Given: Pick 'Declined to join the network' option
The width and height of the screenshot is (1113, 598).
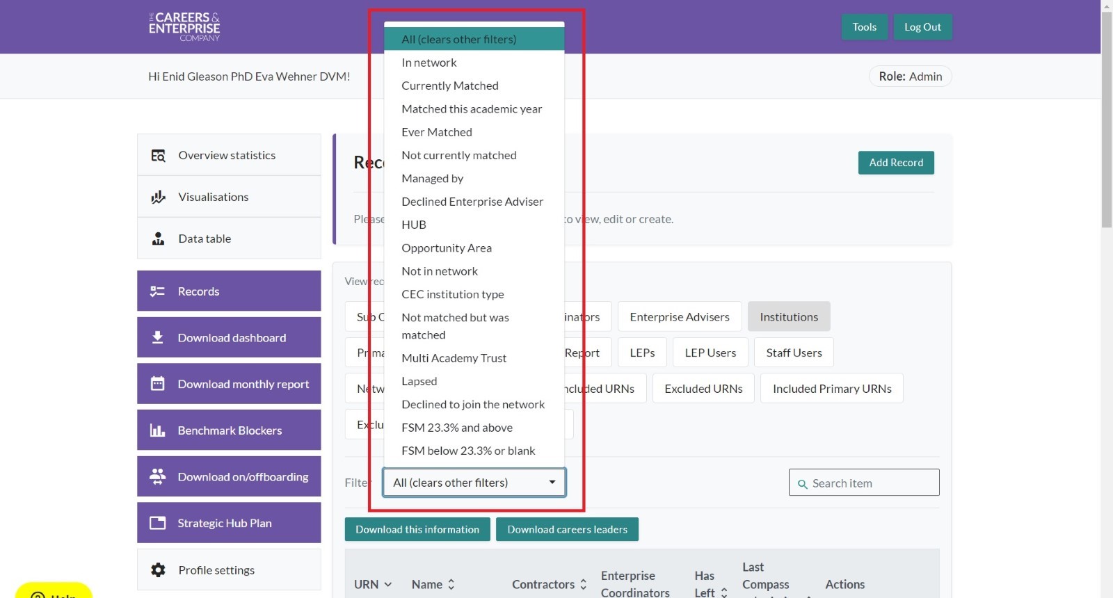Looking at the screenshot, I should (x=473, y=405).
